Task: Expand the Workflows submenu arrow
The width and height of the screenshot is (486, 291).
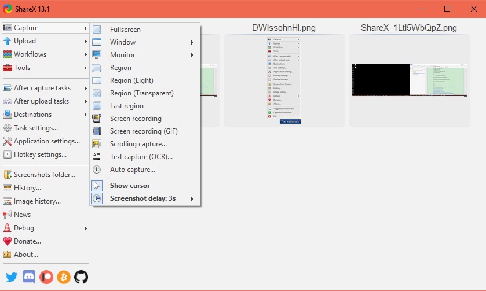Action: pyautogui.click(x=86, y=54)
